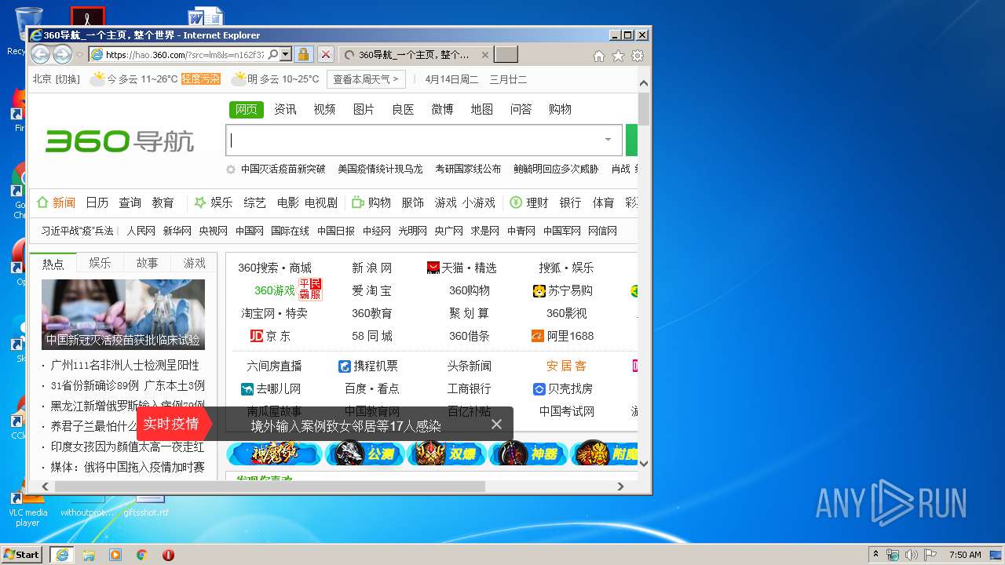This screenshot has width=1005, height=565.
Task: Open a new blank tab
Action: (x=506, y=54)
